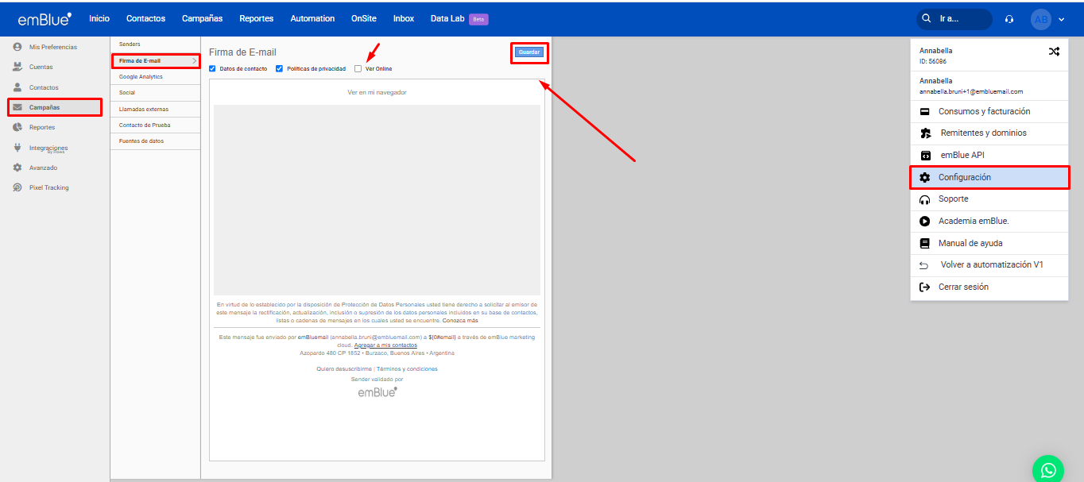
Task: Click the Integraciones plug icon
Action: tap(17, 148)
